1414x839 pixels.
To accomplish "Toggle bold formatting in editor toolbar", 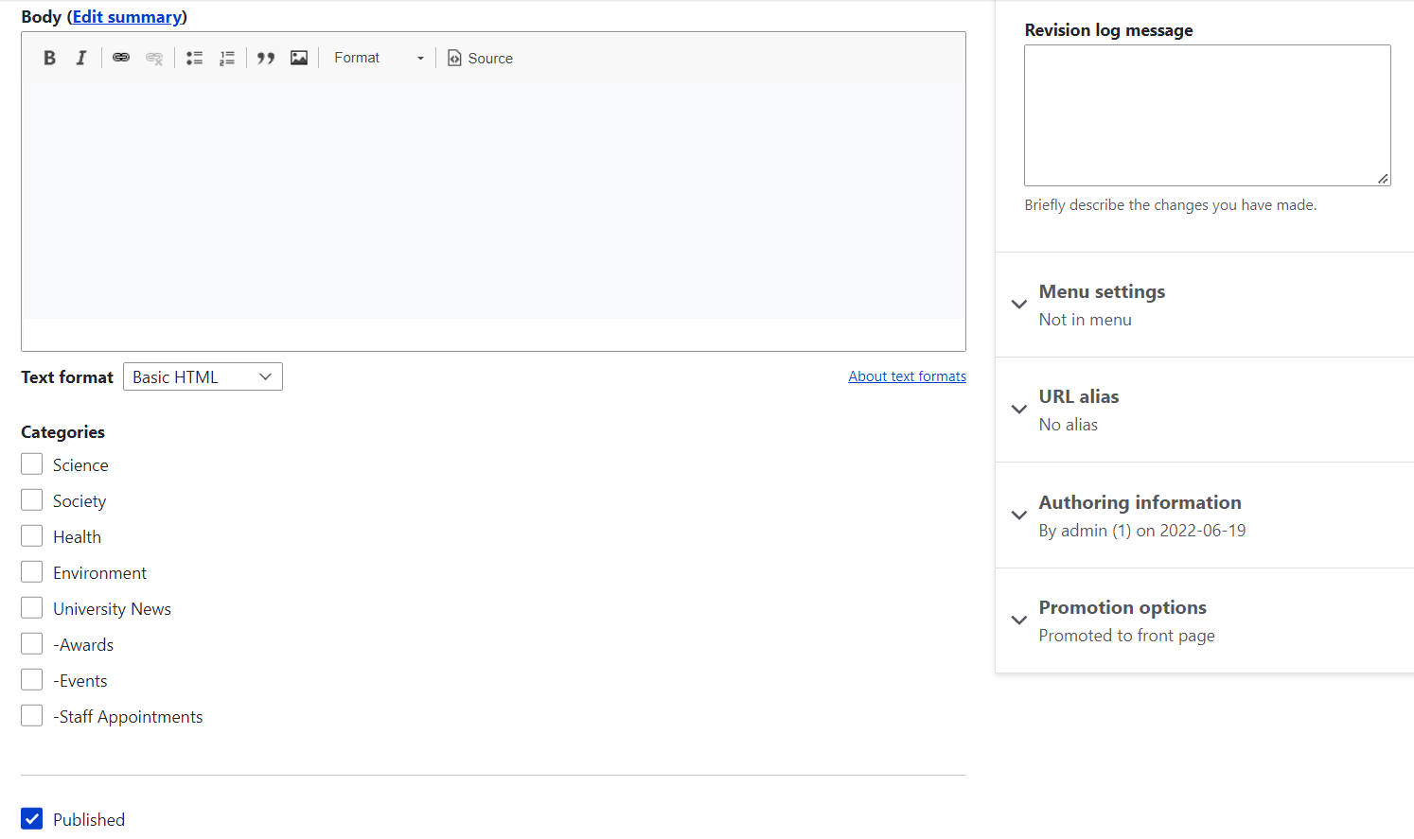I will pyautogui.click(x=50, y=58).
